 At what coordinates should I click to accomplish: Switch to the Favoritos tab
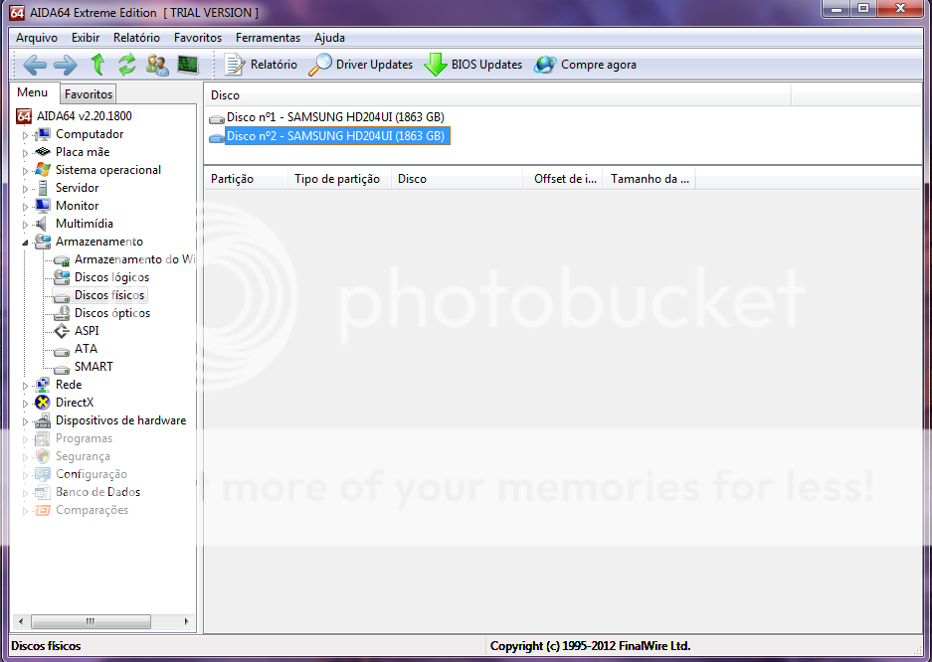pyautogui.click(x=89, y=94)
